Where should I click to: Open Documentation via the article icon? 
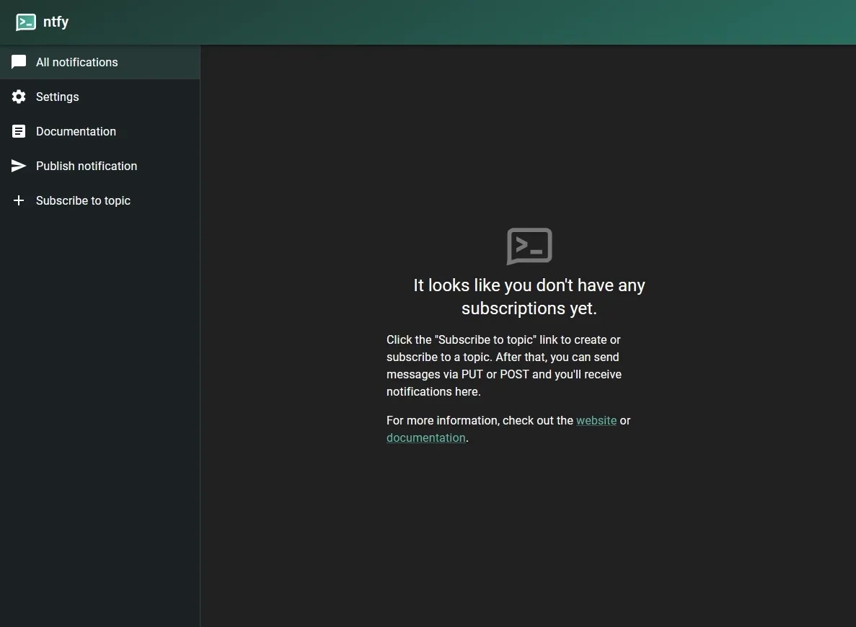click(x=19, y=131)
